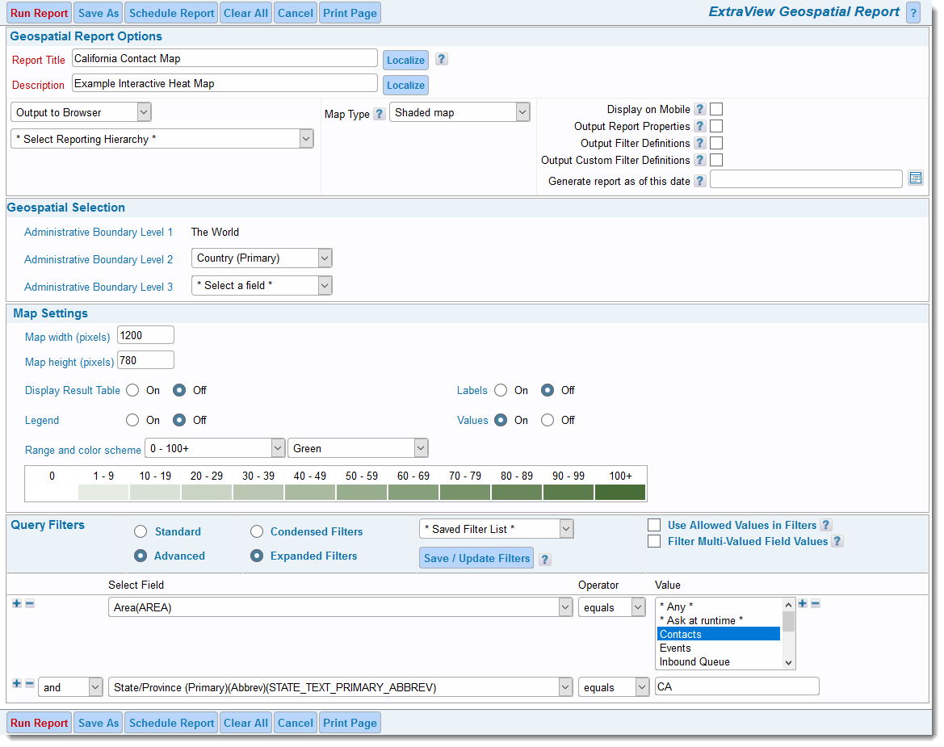Click help icon in top-right title corner
944x747 pixels.
click(x=913, y=13)
